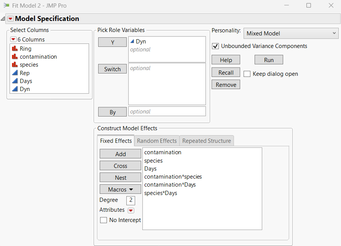Select the species*Days effect in list
The image size is (341, 246).
(x=161, y=193)
